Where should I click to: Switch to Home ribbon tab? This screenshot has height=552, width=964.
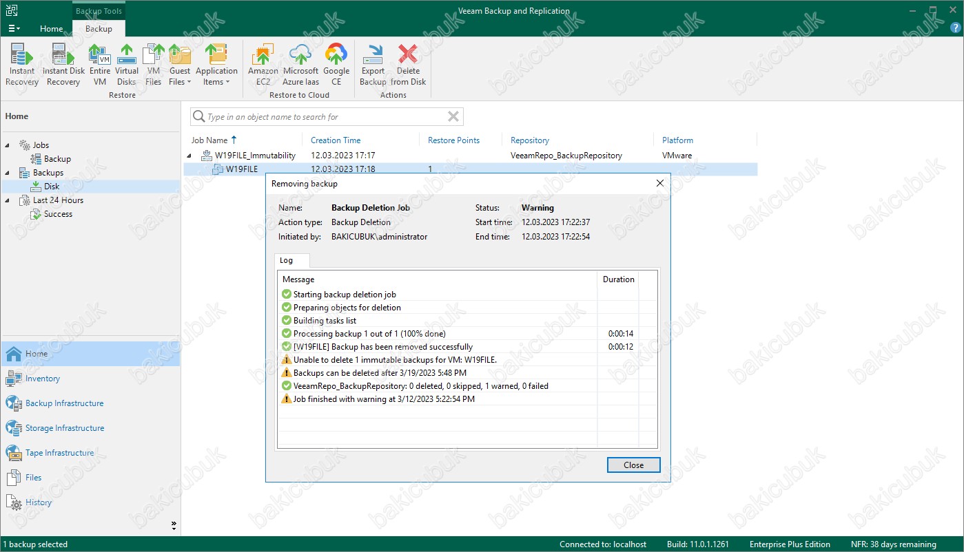(x=52, y=29)
